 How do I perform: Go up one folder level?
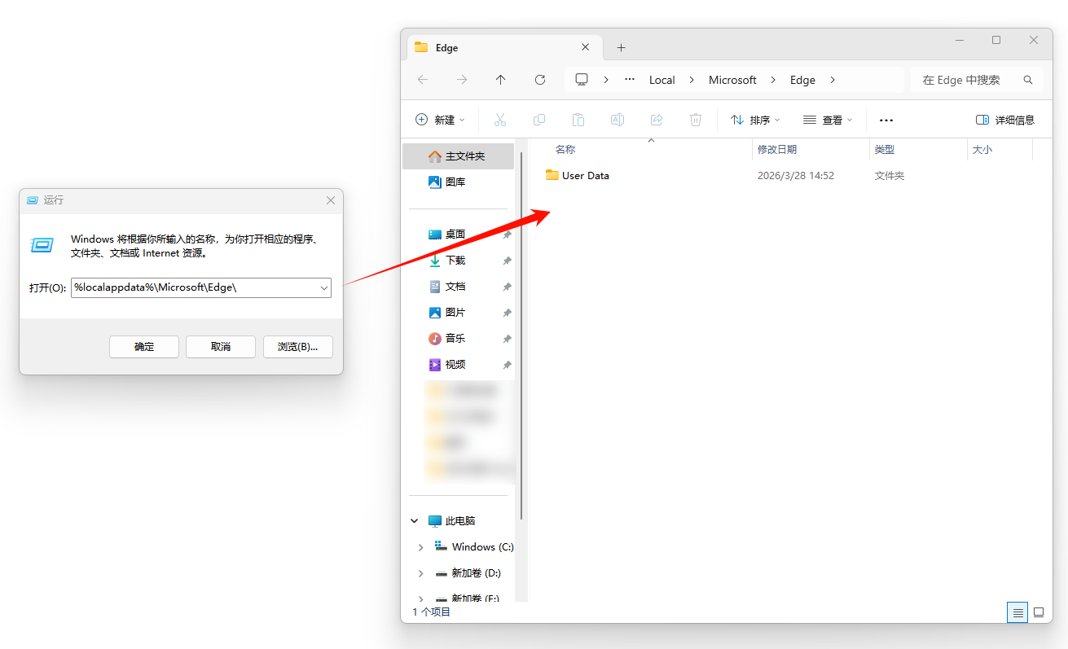click(x=500, y=80)
